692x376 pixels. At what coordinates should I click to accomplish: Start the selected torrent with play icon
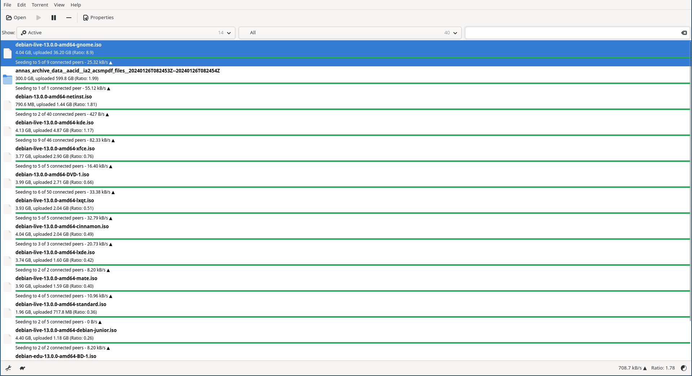[39, 17]
